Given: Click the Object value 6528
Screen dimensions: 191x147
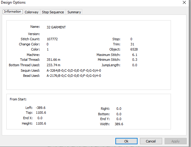Looking at the screenshot, I should click(134, 49).
